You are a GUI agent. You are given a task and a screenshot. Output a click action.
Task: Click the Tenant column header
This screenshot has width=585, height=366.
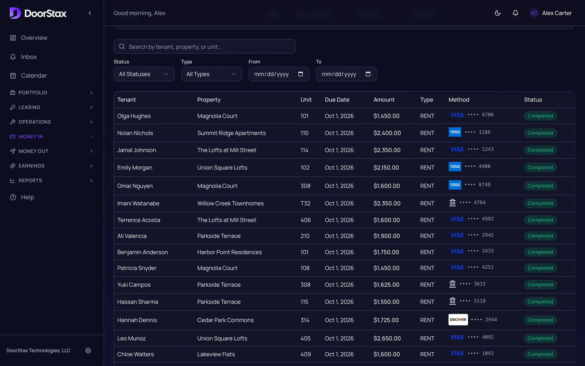click(127, 100)
